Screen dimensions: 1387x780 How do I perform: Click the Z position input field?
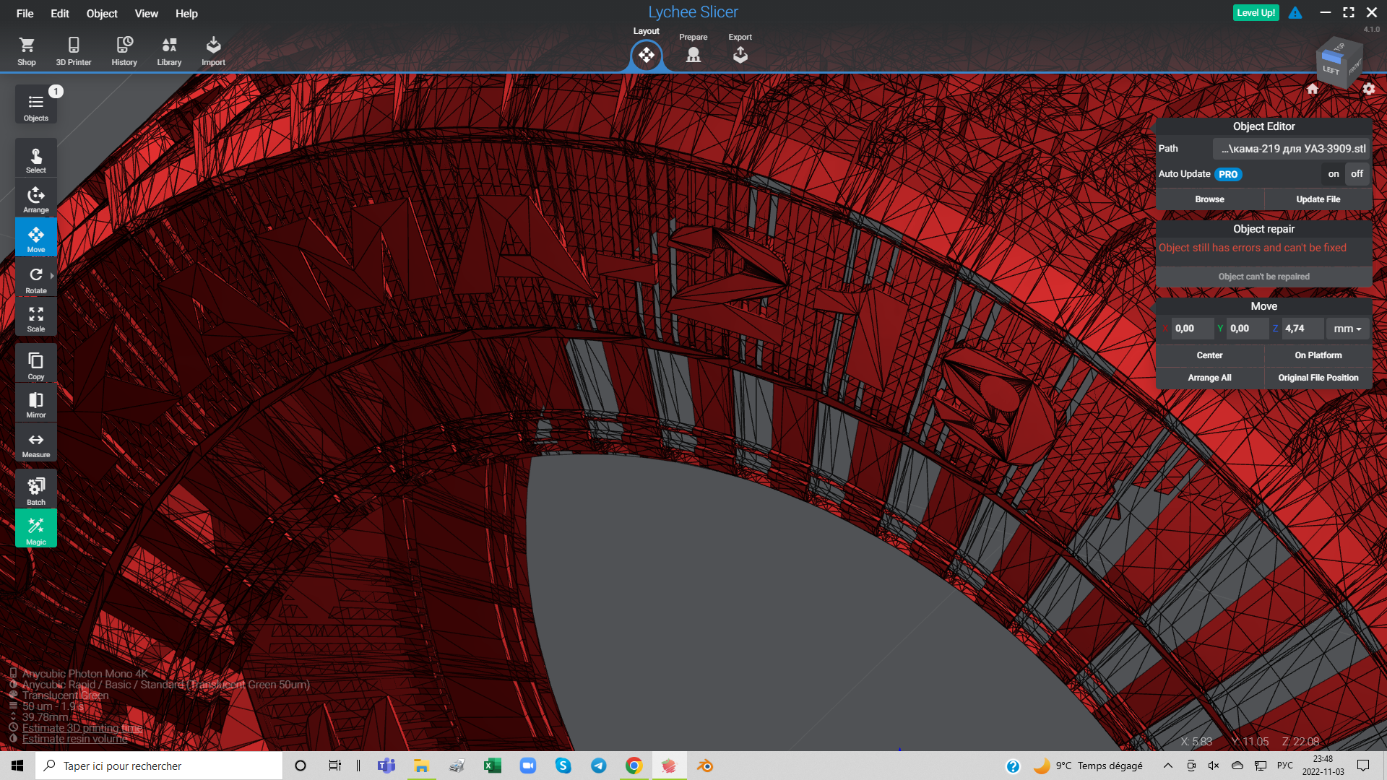tap(1302, 329)
